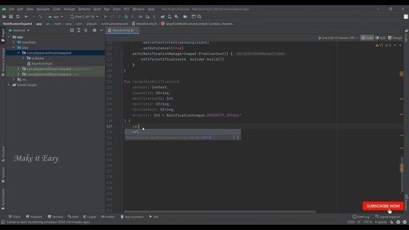Open completion popup more options icon
The image size is (409, 230).
point(238,137)
